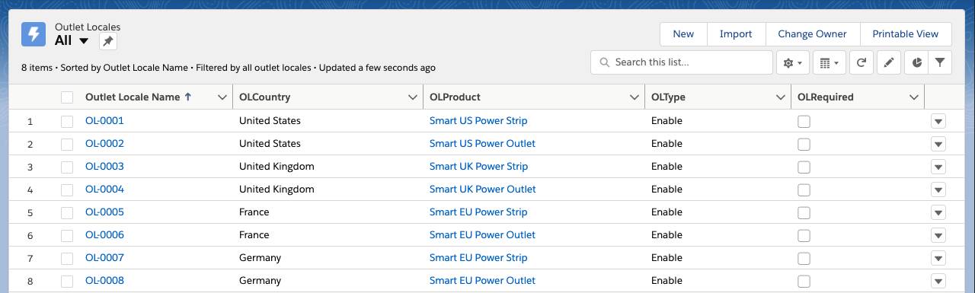Open list view controls gear menu
975x293 pixels.
(792, 62)
